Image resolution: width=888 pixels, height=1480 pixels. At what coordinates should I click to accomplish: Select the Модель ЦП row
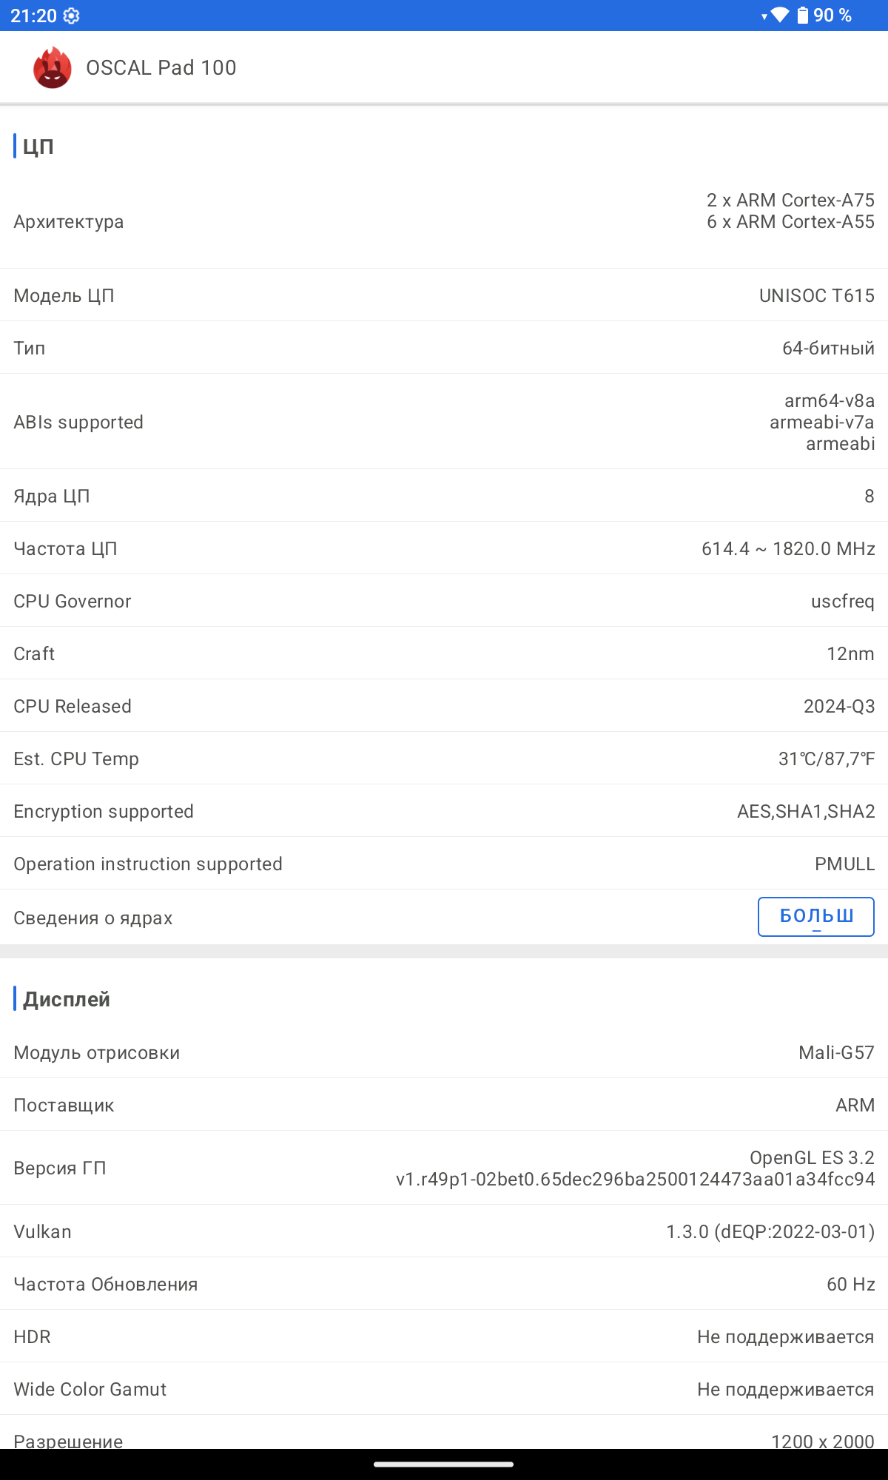tap(444, 295)
